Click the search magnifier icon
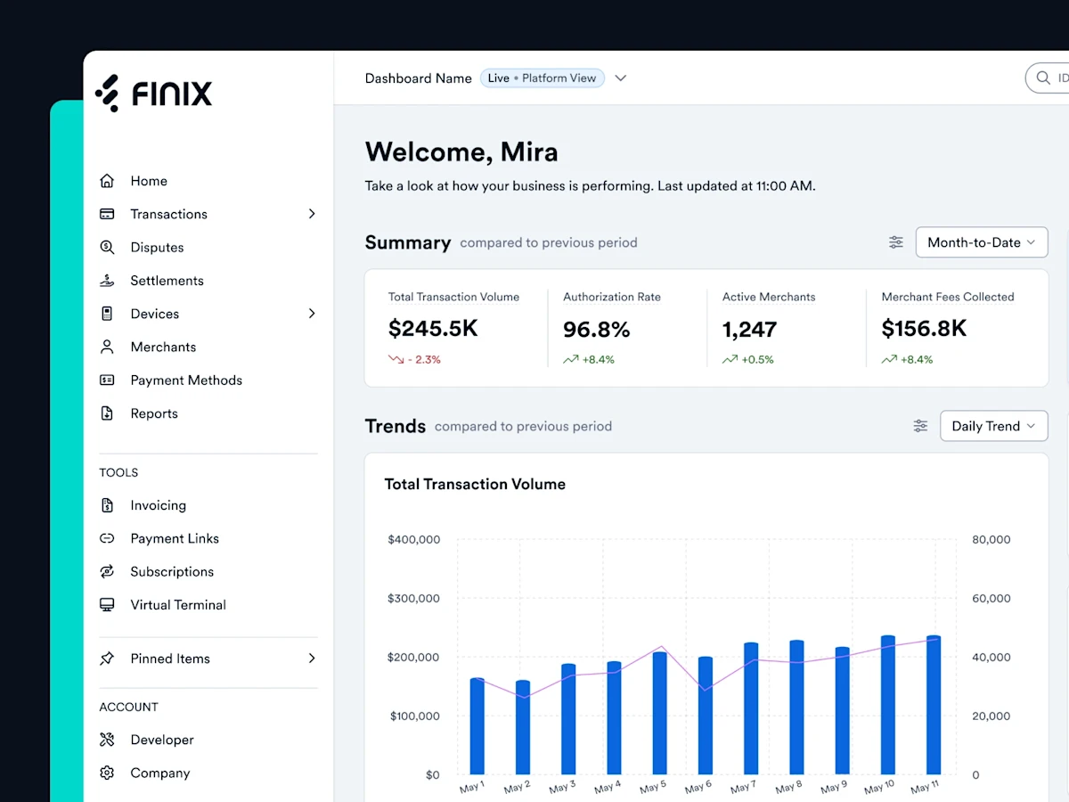 1043,78
